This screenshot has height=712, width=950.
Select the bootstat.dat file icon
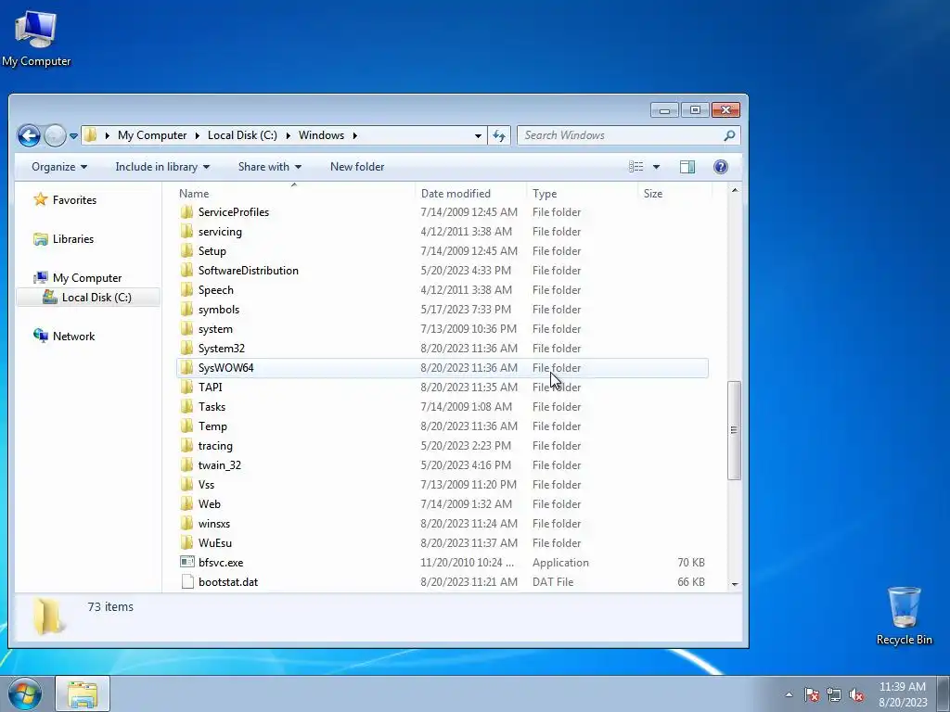pos(187,582)
